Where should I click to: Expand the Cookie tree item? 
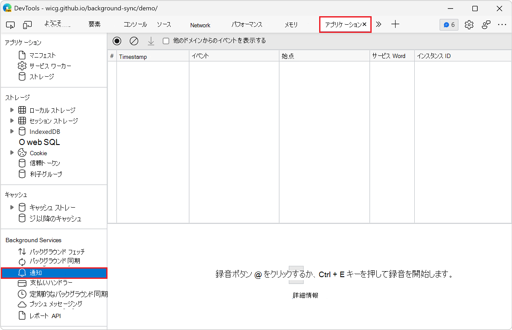pos(12,153)
